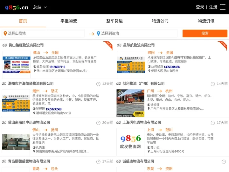This screenshot has height=172, width=229.
Task: Click 星际航物流 top-right corner ribbon badge
Action: pos(223,46)
